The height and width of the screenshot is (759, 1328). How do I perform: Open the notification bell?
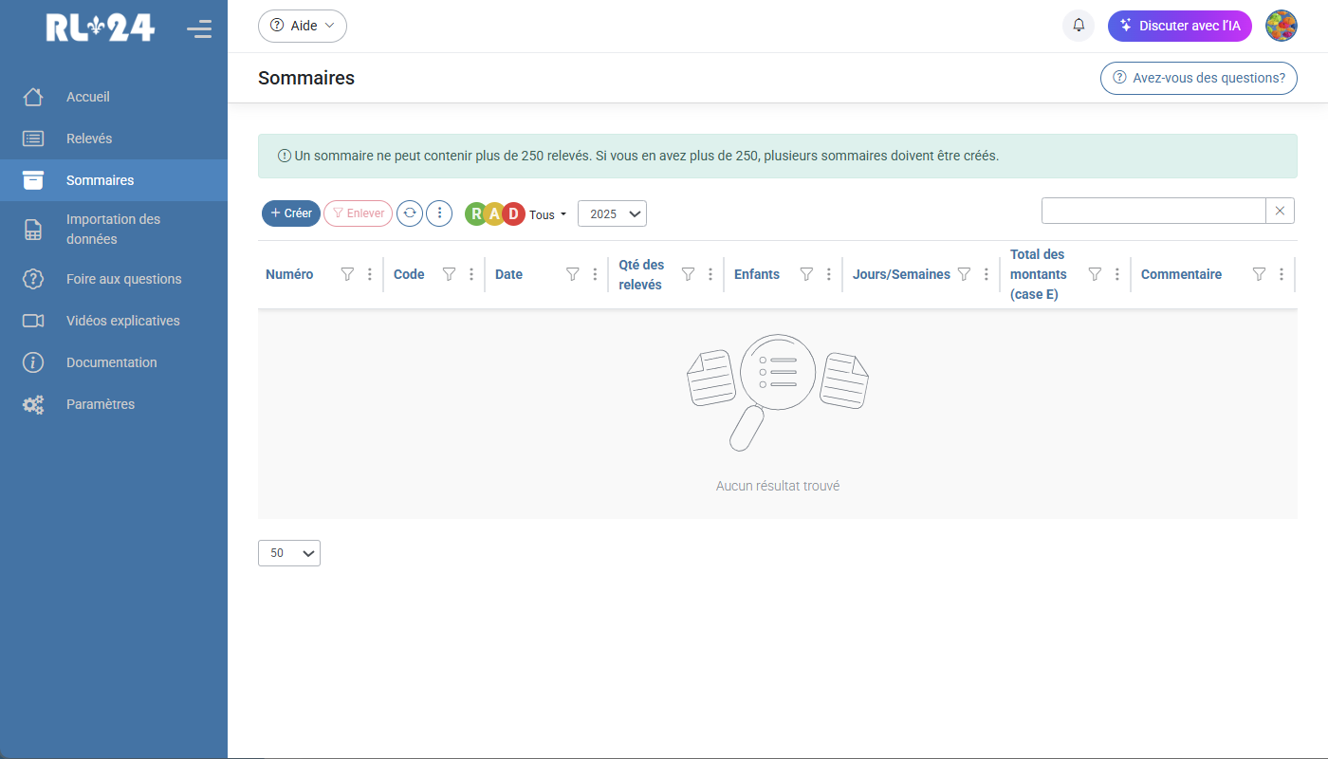(1078, 26)
